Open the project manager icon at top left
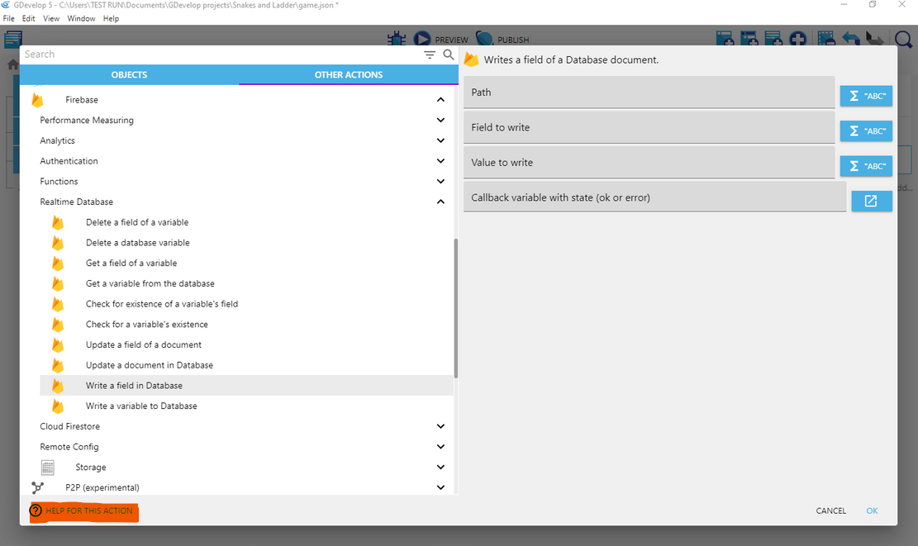918x546 pixels. pos(13,39)
